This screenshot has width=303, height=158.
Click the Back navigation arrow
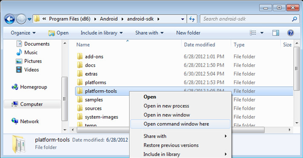(x=10, y=19)
